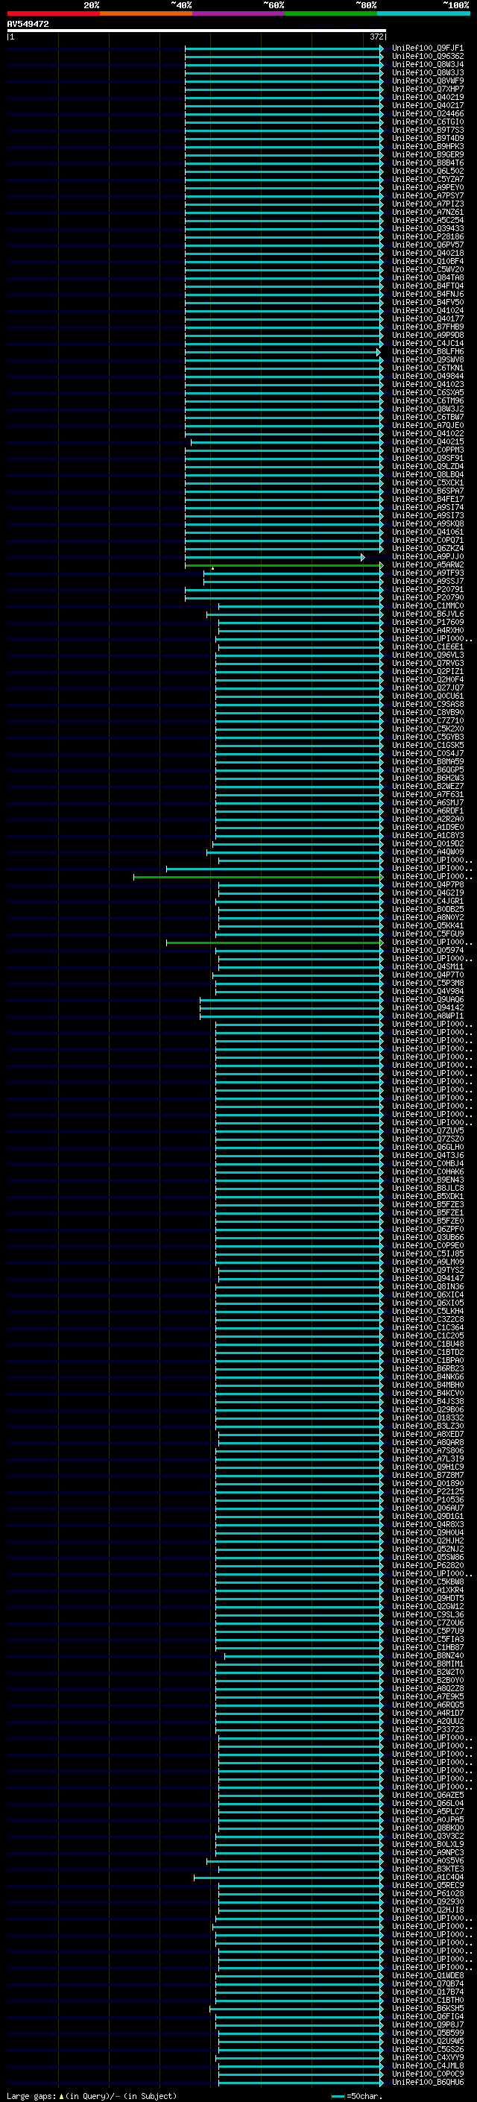477x2102 pixels.
Task: Click the red 20% identity color bar
Action: pyautogui.click(x=53, y=13)
